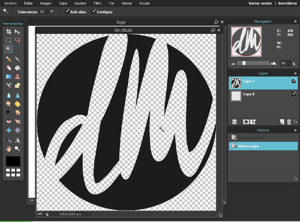The width and height of the screenshot is (300, 222).
Task: Select the Spot Heal bandage tool
Action: pos(18,122)
